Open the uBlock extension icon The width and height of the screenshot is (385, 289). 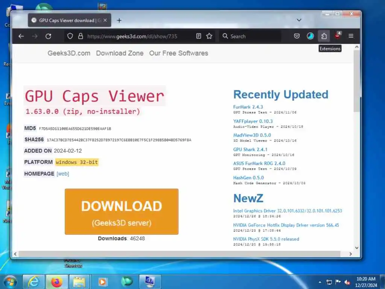[x=338, y=36]
